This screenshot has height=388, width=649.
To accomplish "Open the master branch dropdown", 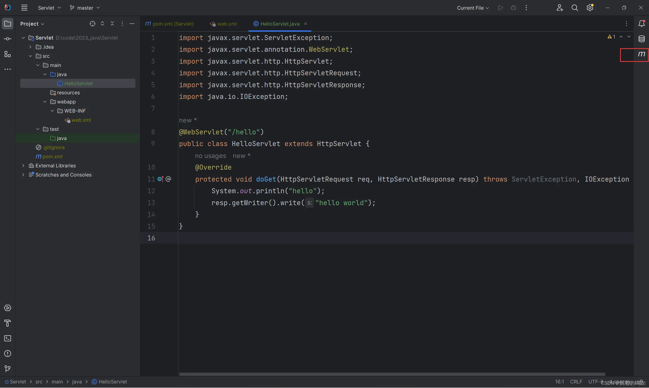I will 85,8.
